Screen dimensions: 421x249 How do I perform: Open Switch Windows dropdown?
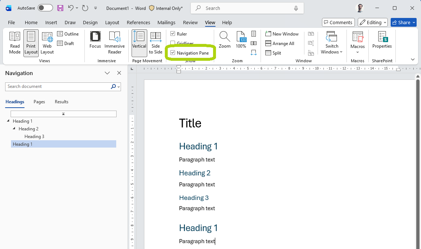(x=331, y=43)
